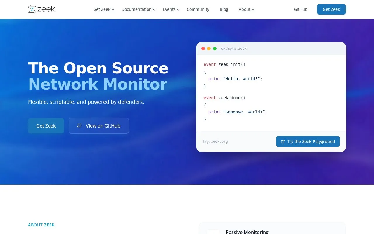Open the About dropdown menu
This screenshot has width=374, height=234.
(247, 9)
